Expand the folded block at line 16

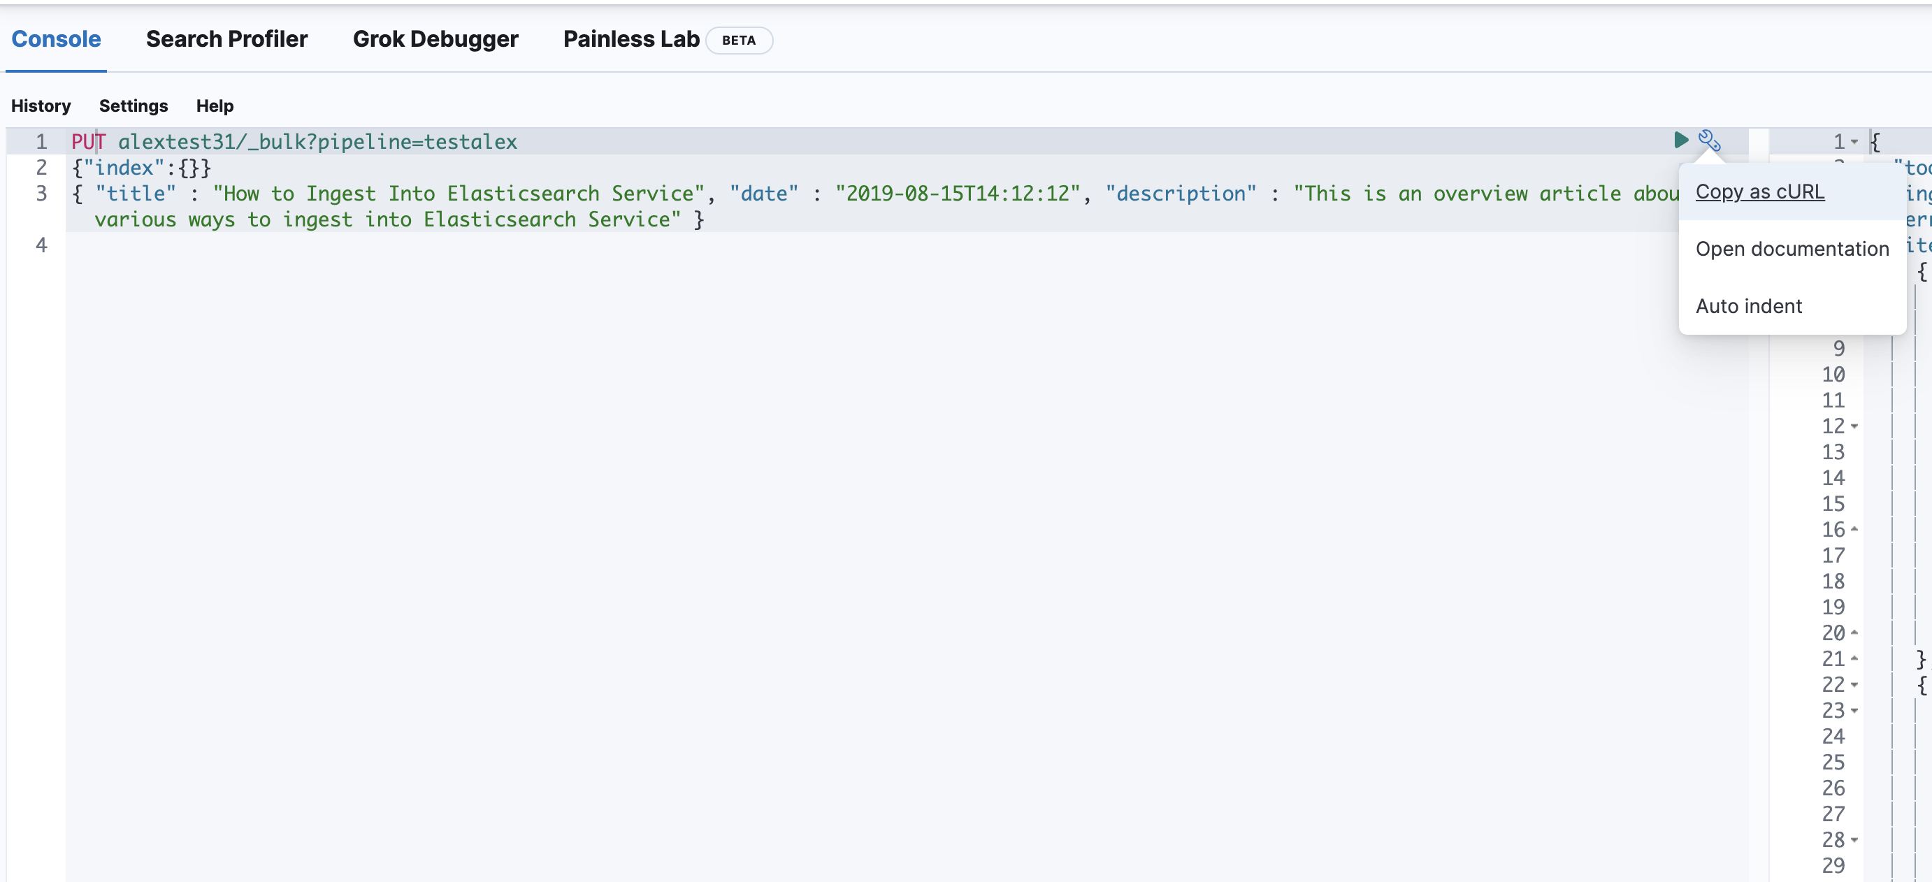(1854, 529)
